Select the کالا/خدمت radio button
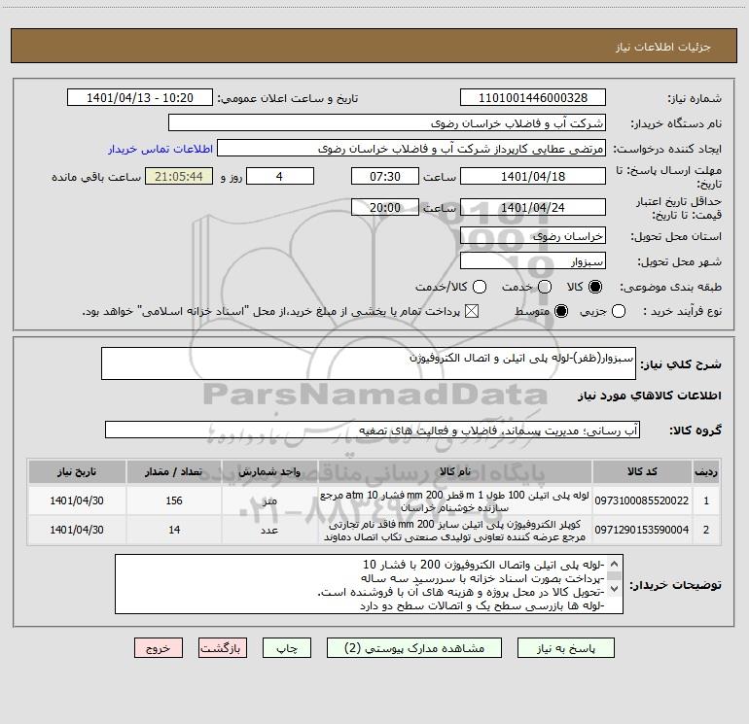 480,287
